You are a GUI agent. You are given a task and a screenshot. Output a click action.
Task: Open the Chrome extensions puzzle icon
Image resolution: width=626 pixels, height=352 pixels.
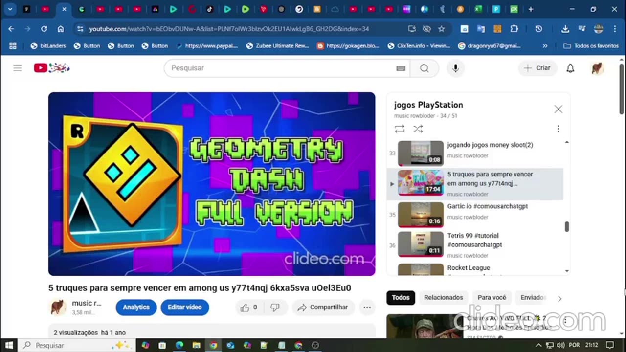click(x=514, y=29)
